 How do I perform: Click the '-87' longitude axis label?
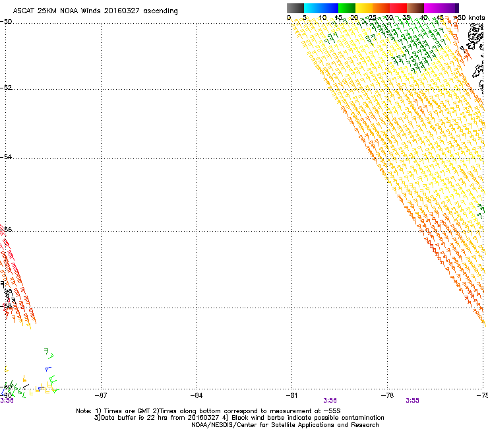[101, 395]
